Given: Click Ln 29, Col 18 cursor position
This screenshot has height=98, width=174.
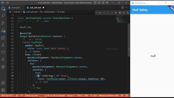Looking at the screenshot, I should pyautogui.click(x=55, y=96).
